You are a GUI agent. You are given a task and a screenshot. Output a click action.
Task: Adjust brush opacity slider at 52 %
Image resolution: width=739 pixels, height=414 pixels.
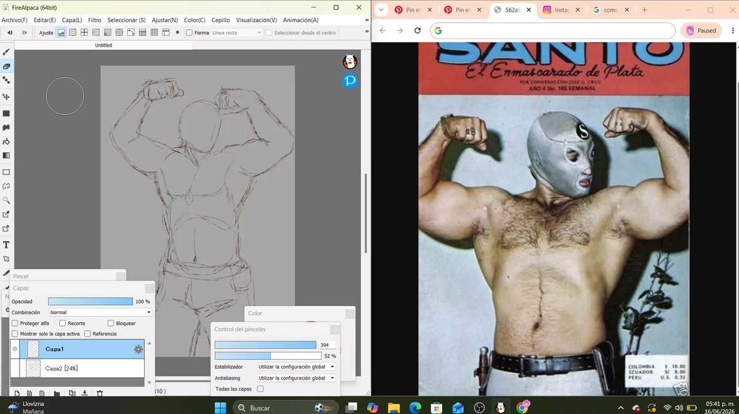268,356
